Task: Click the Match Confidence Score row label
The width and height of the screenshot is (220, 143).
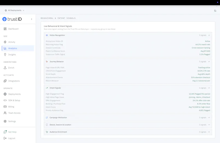Action: pyautogui.click(x=55, y=51)
